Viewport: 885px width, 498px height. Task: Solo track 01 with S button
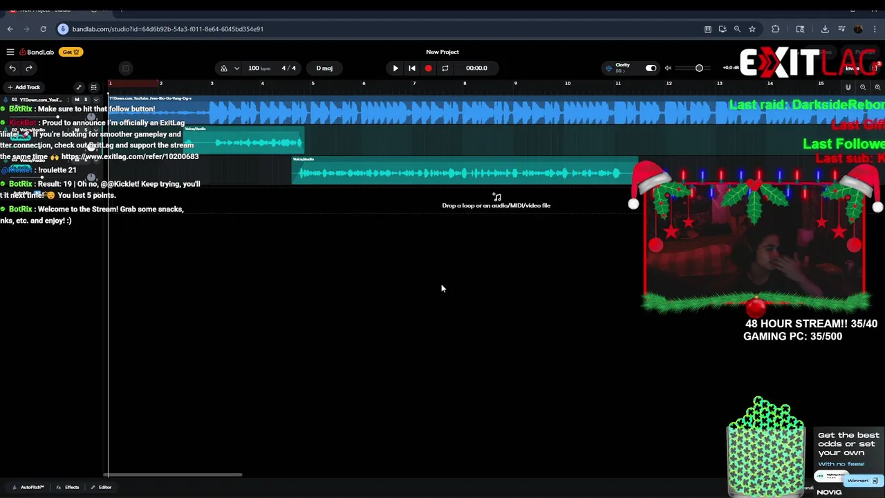86,100
